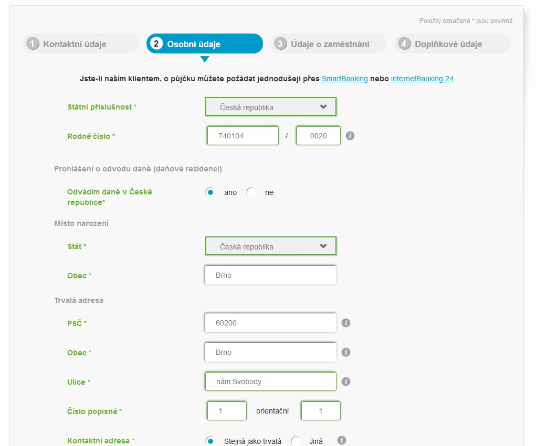Open the InternetBanking 24 link
The width and height of the screenshot is (537, 446).
(422, 79)
